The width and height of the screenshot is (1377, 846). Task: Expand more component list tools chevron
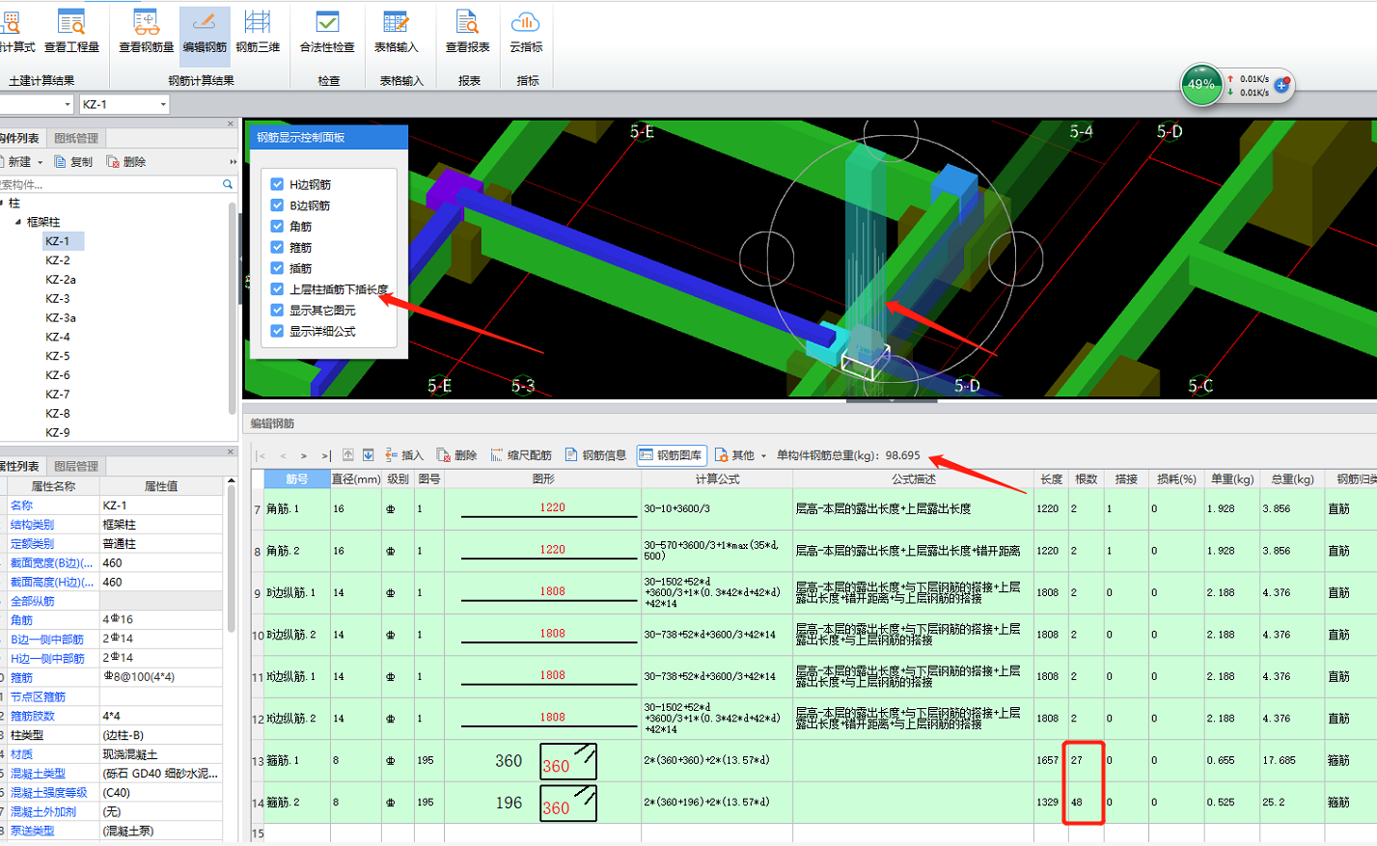tap(233, 162)
